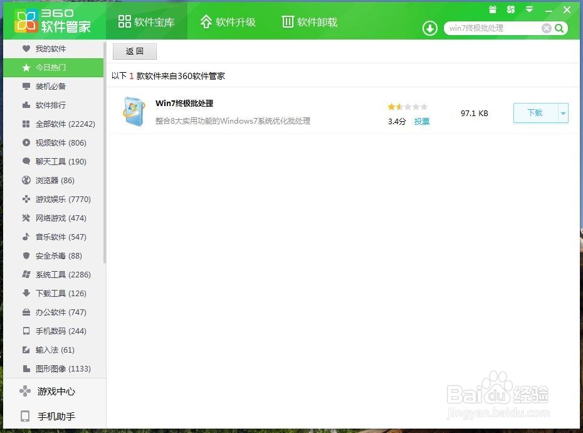Screen dimensions: 583x433
Task: Click the phone icon beside 手机数码
Action: (x=26, y=331)
